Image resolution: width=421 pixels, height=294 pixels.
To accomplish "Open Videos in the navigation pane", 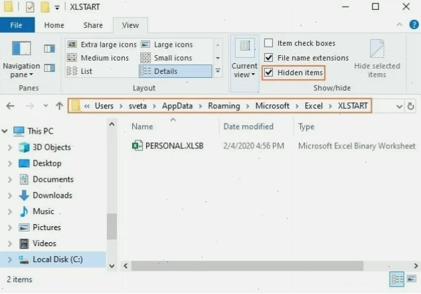I will 37,243.
